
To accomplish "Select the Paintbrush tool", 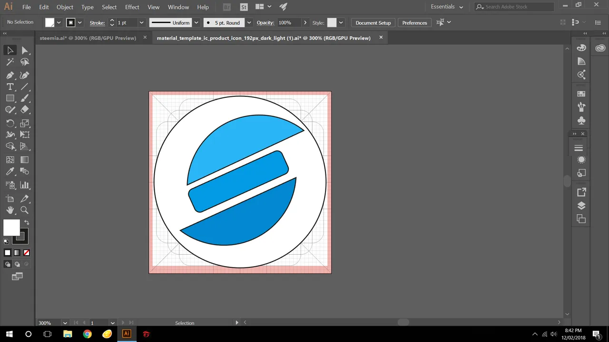I will 25,98.
